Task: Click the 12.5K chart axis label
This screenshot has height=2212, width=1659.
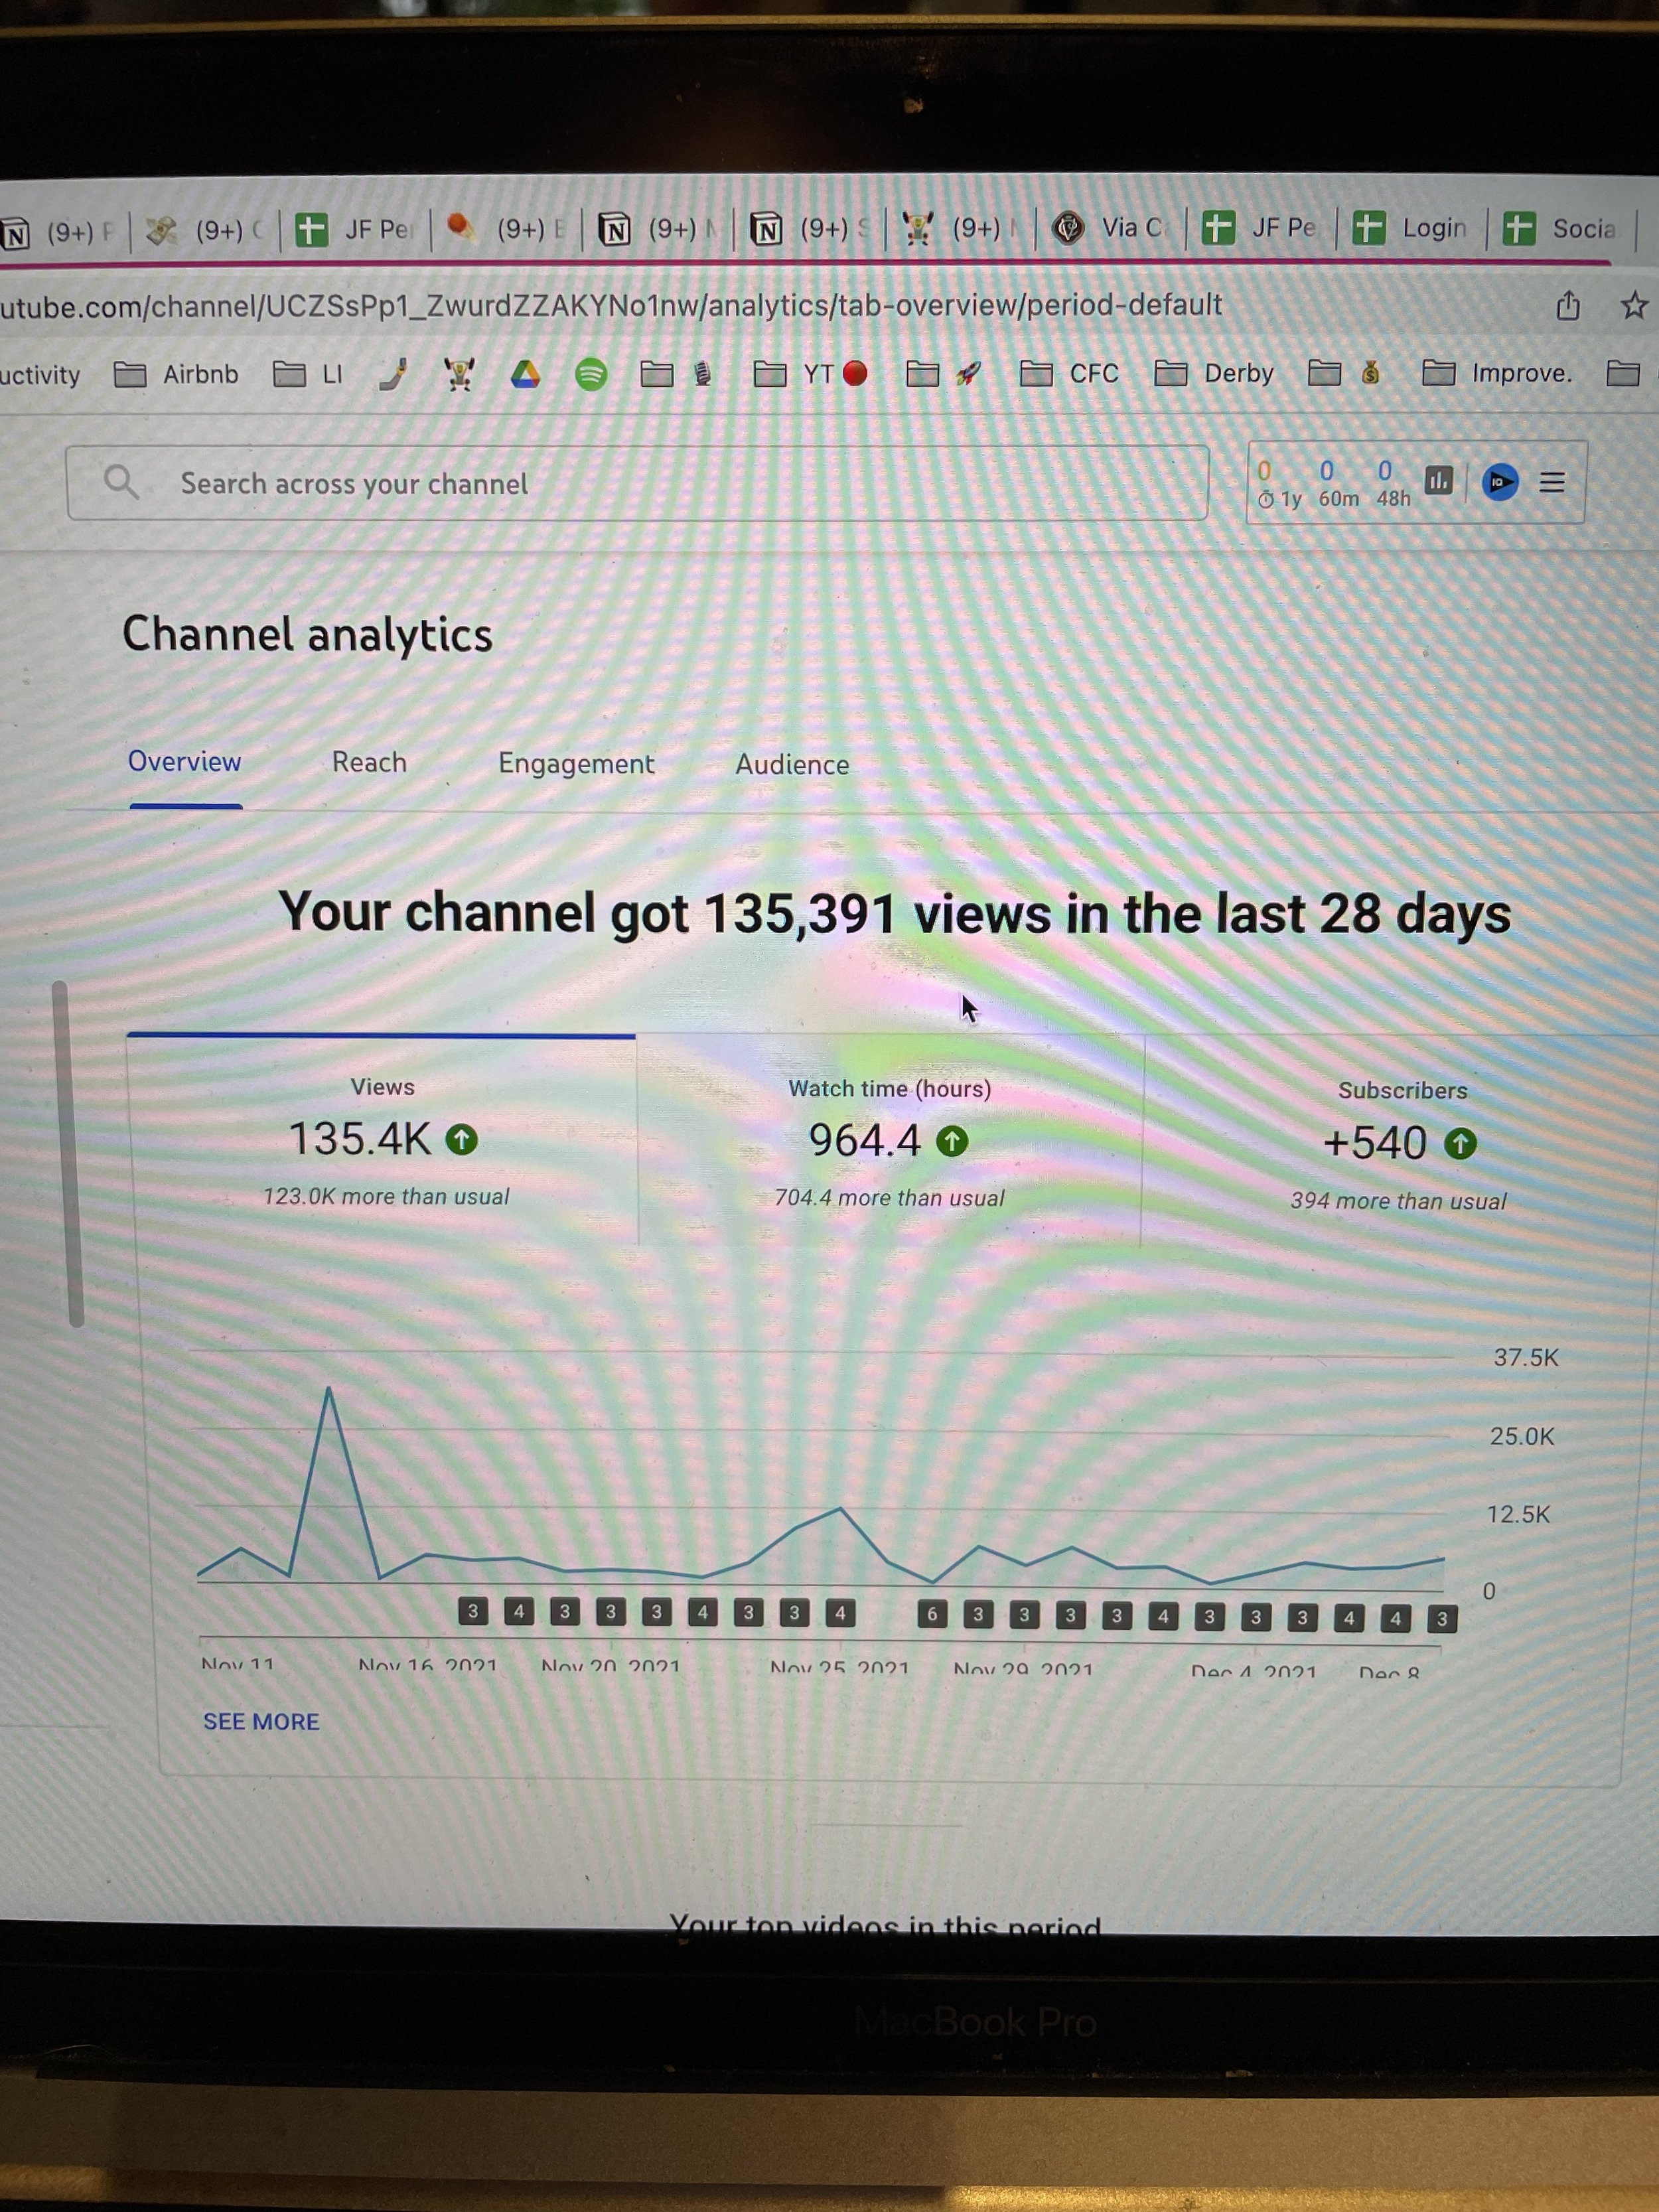Action: click(1518, 1515)
